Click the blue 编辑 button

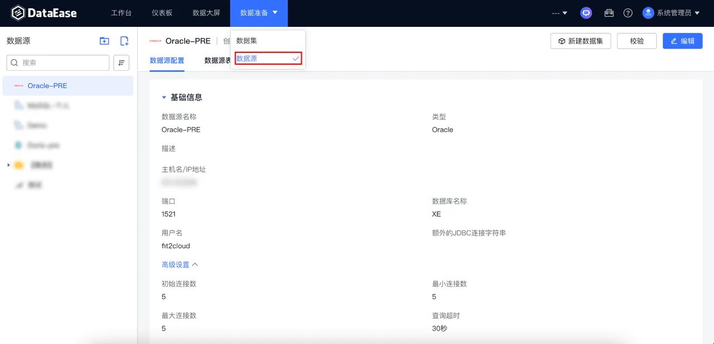click(x=683, y=41)
